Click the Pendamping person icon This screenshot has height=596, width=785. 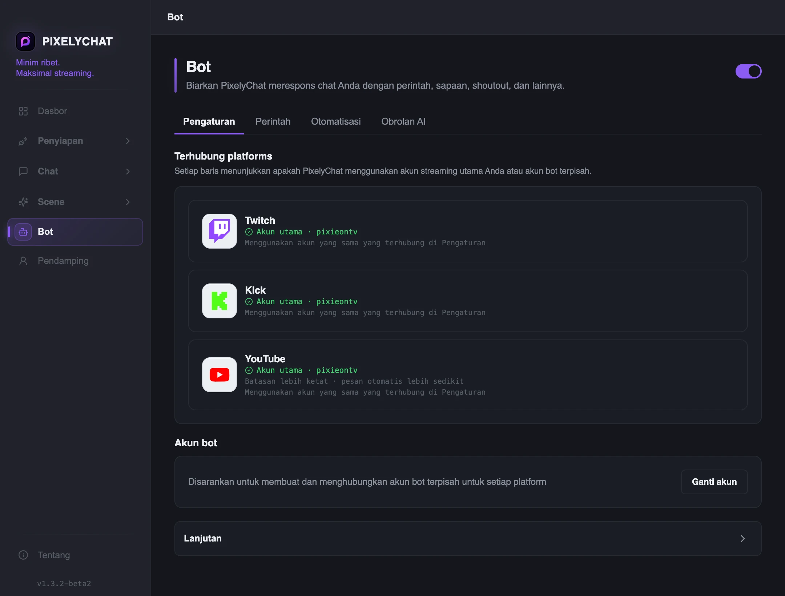tap(23, 261)
